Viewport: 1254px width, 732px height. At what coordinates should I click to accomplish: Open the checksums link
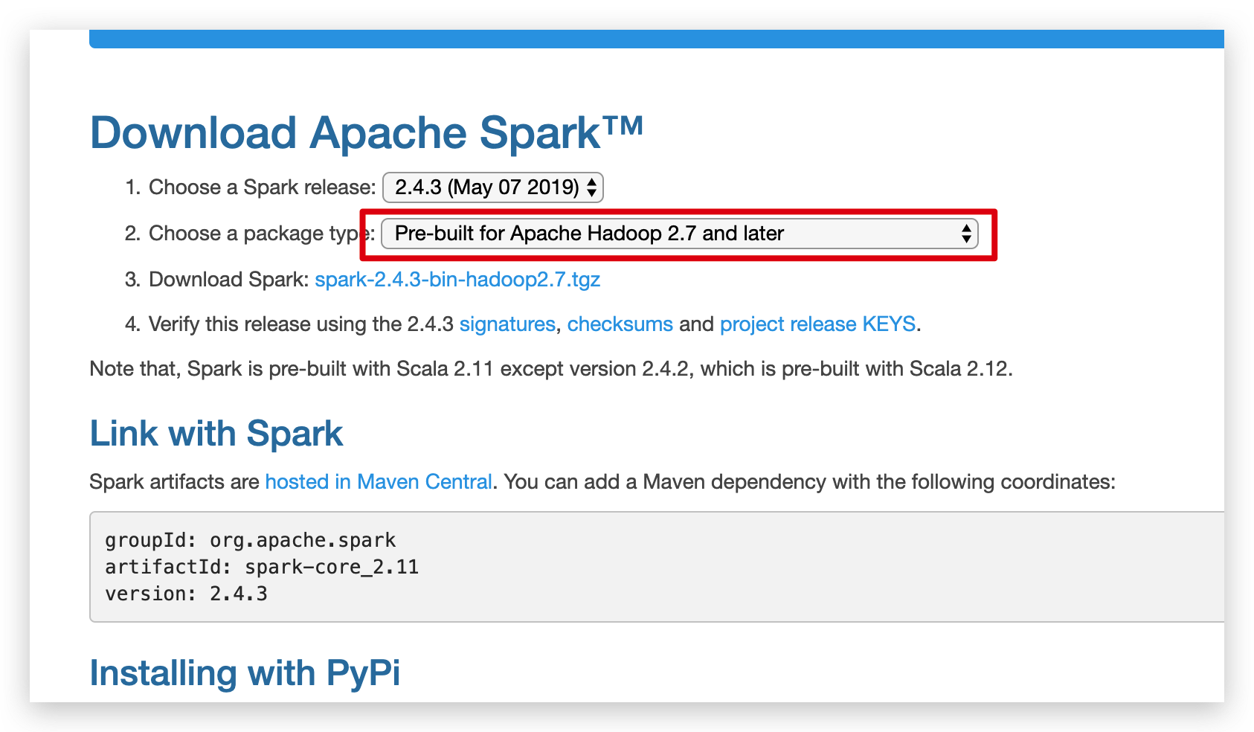620,324
